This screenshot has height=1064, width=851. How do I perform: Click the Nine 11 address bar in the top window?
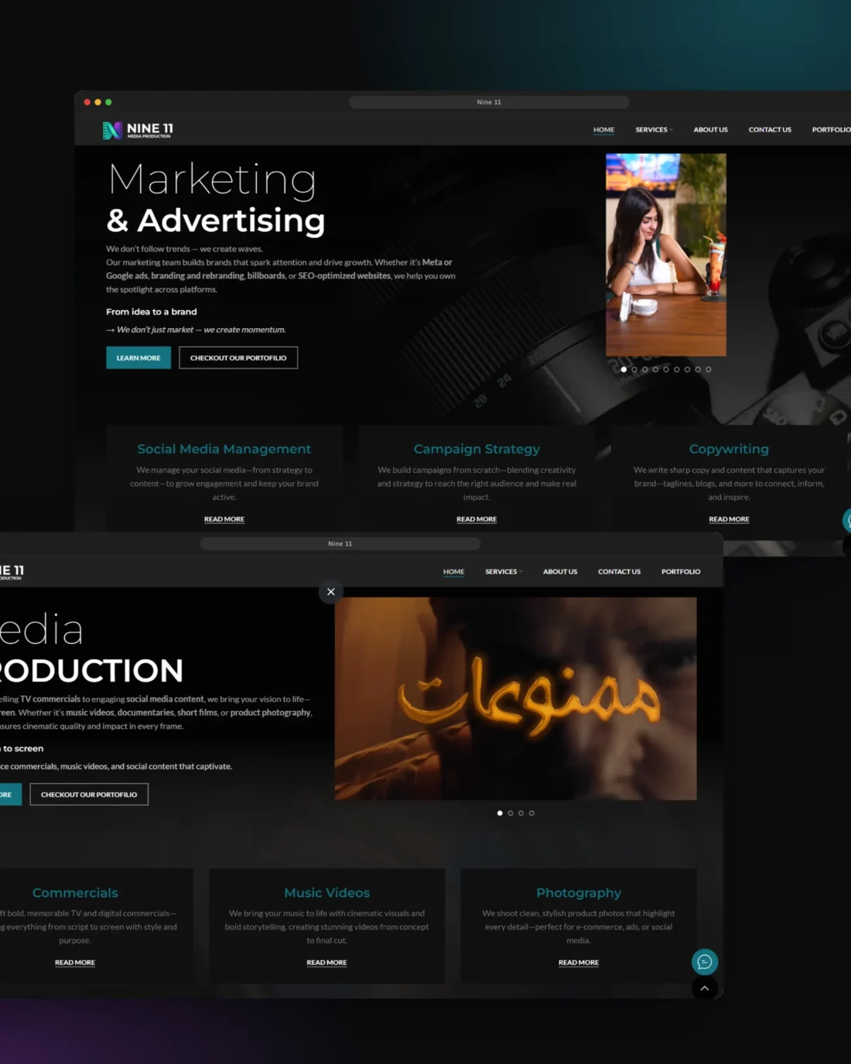[x=489, y=102]
